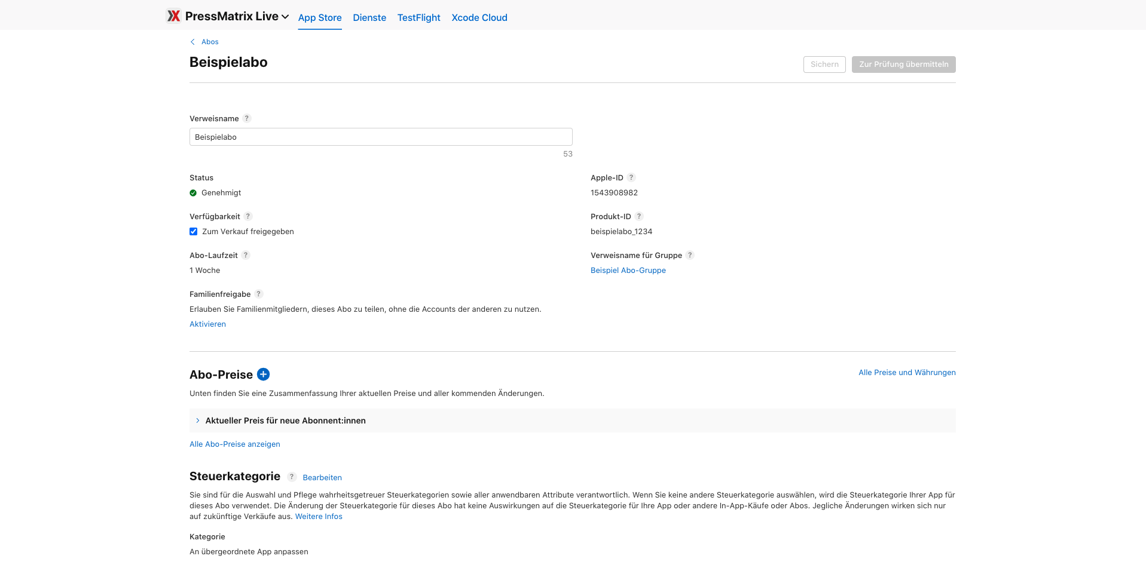Click Alle Abo-Preise anzeigen link
This screenshot has width=1146, height=571.
(x=235, y=444)
